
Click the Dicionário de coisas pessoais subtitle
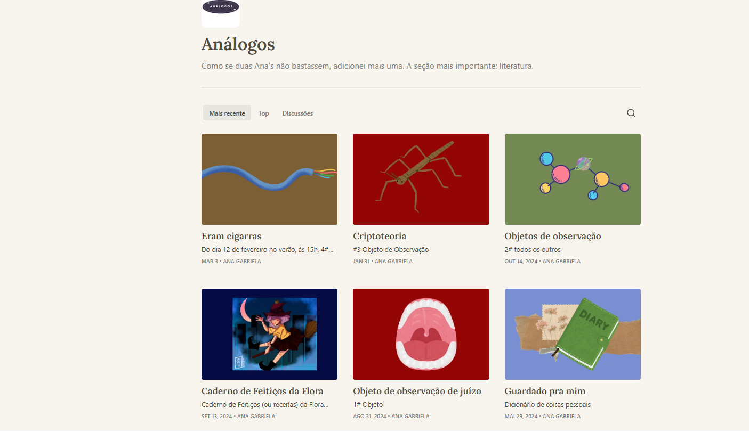(547, 404)
